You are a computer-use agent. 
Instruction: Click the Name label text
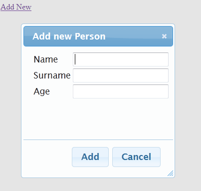click(46, 59)
